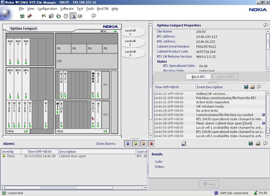Click the greyed Unblock BTS button

(x=225, y=77)
